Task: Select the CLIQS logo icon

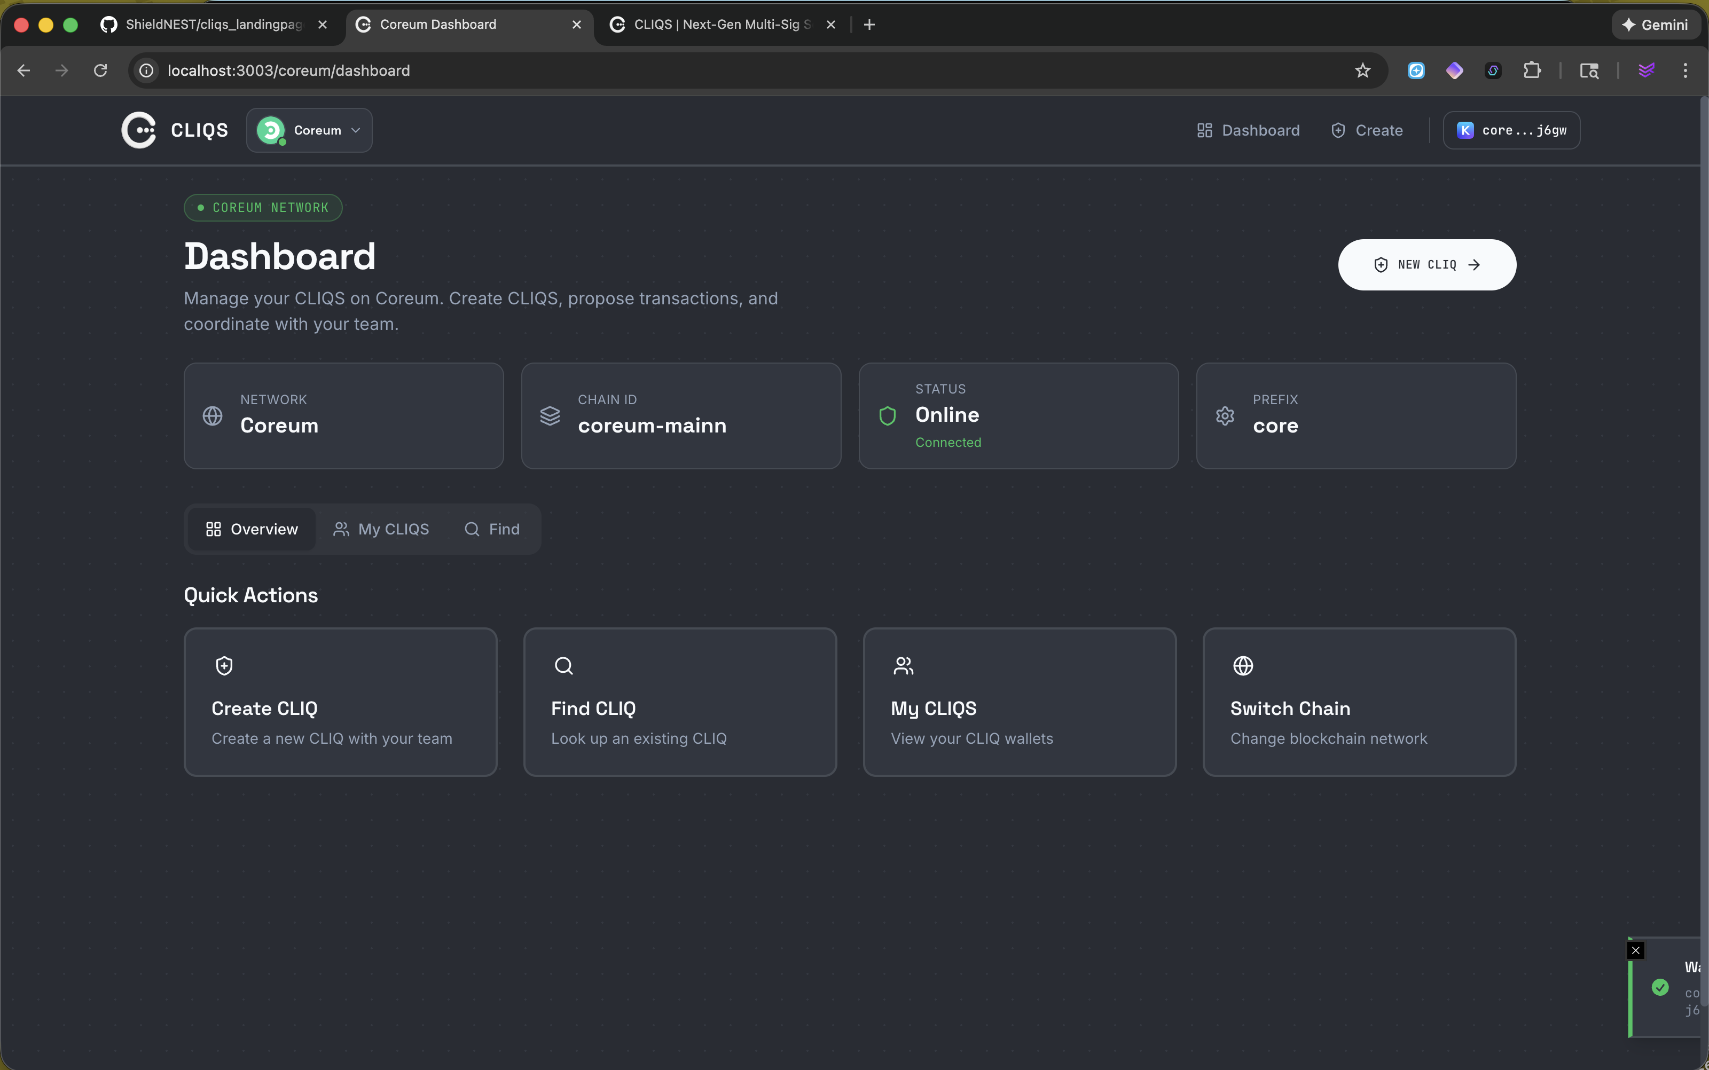Action: [x=139, y=130]
